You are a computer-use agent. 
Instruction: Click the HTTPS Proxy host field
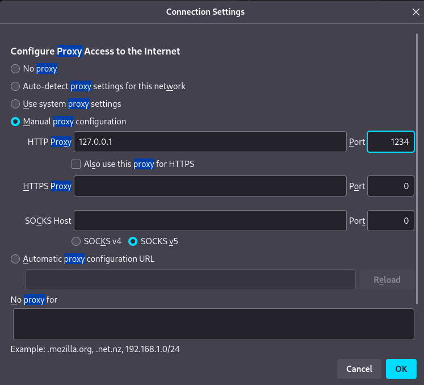210,186
